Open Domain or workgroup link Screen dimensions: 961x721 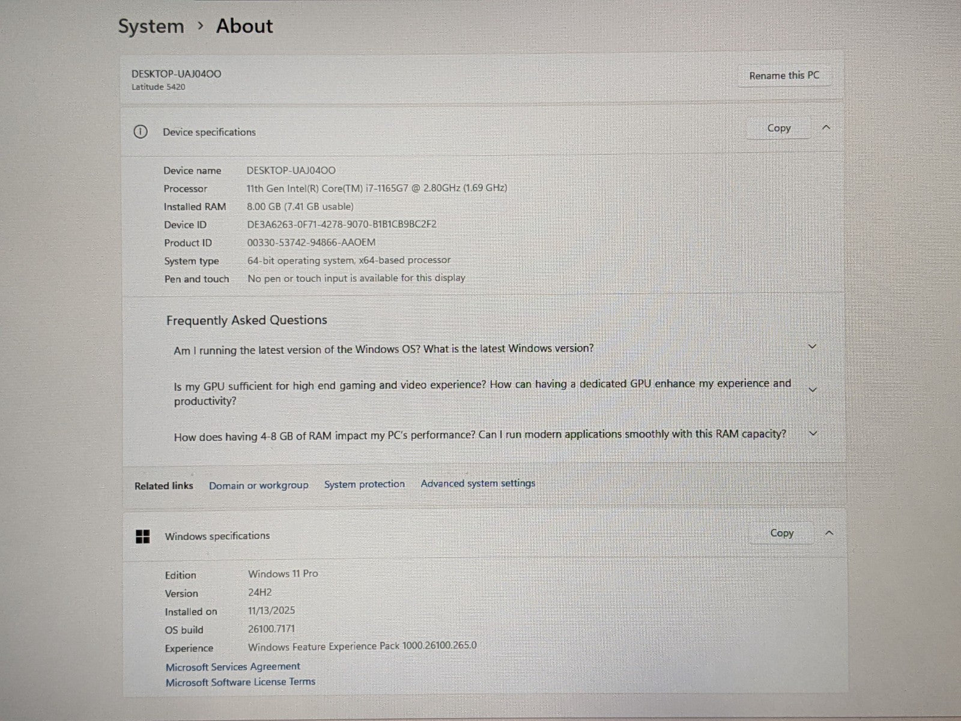(258, 485)
